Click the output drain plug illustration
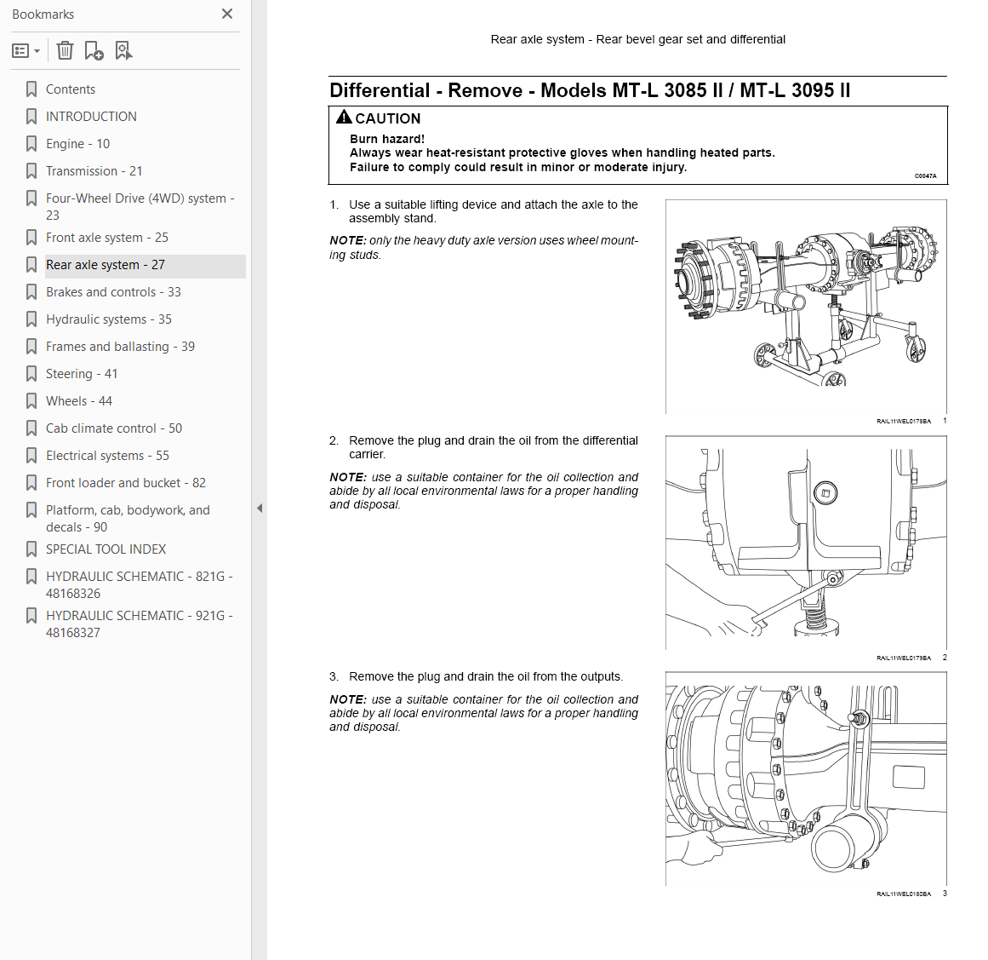Image resolution: width=988 pixels, height=960 pixels. (x=806, y=779)
